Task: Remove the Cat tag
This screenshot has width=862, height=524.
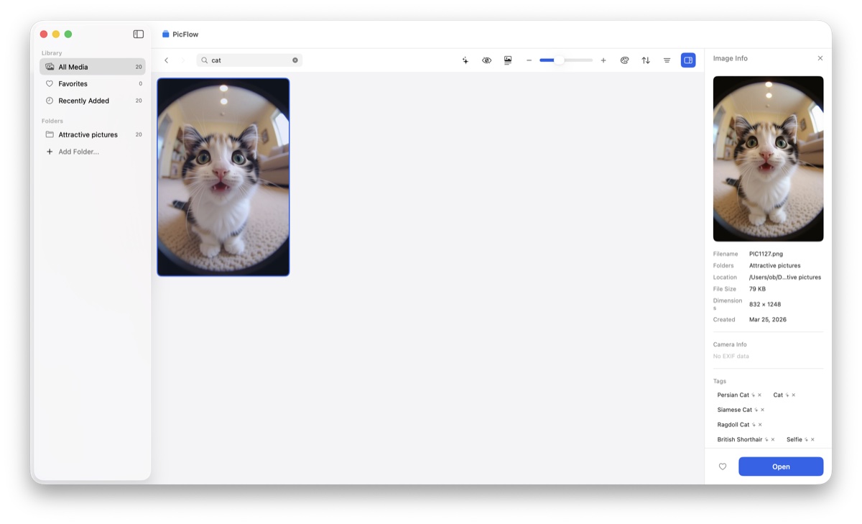Action: pyautogui.click(x=794, y=395)
